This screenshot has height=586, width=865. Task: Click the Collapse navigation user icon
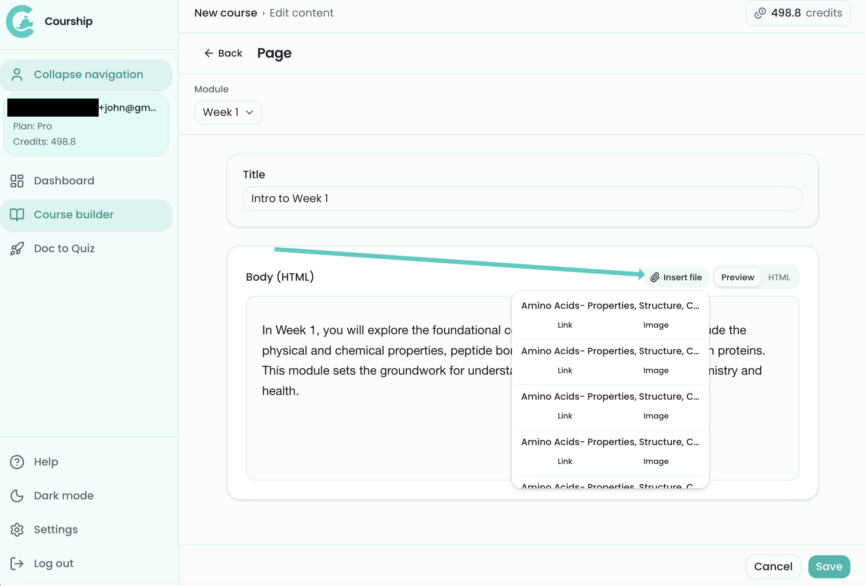(17, 75)
